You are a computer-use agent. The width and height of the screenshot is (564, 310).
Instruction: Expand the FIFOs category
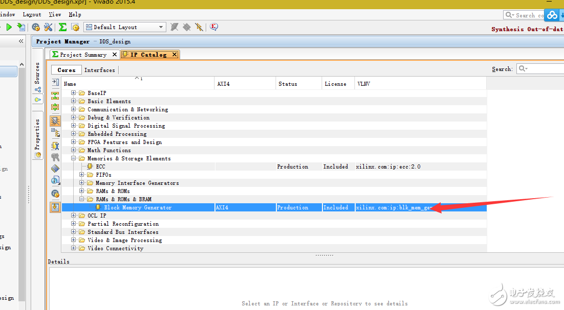(x=82, y=175)
